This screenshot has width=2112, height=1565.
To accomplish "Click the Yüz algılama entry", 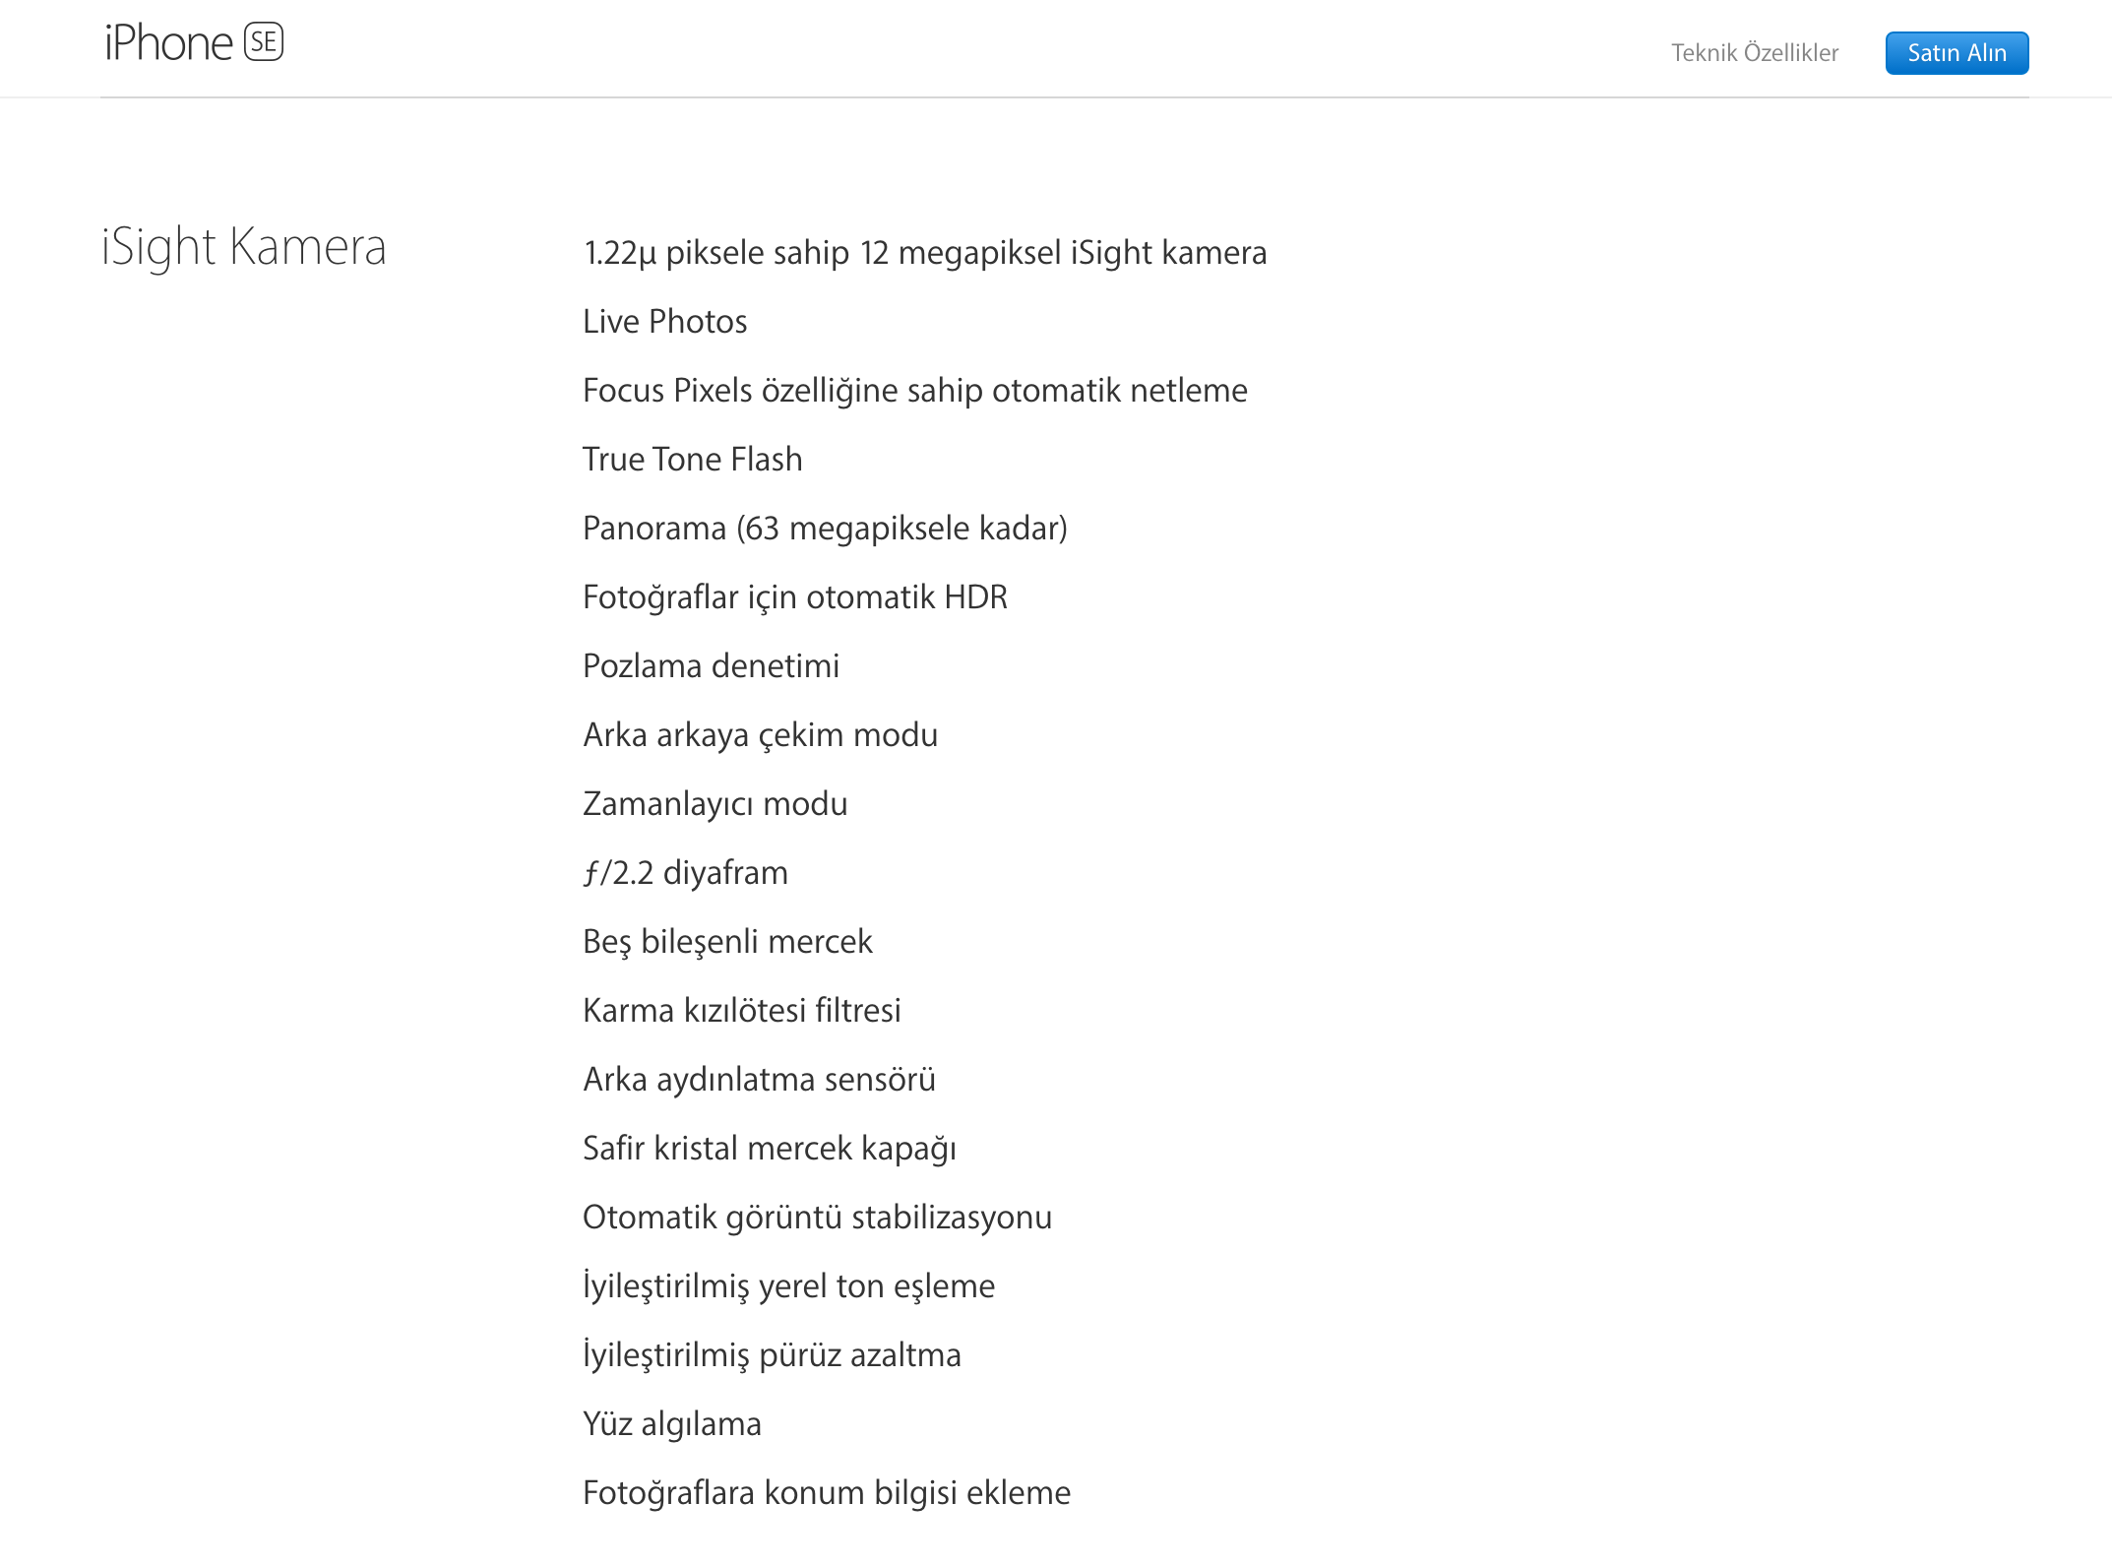I will point(671,1424).
